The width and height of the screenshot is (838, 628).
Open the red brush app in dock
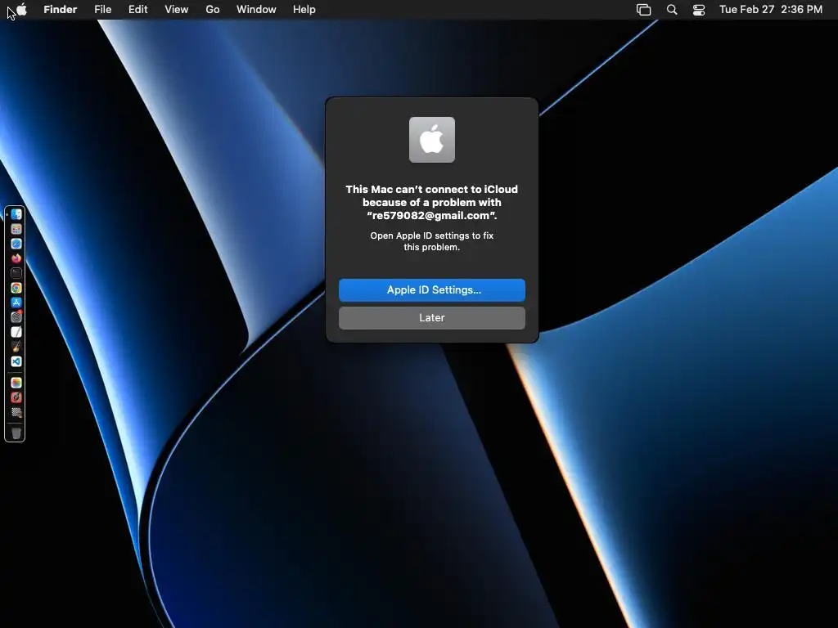point(16,397)
